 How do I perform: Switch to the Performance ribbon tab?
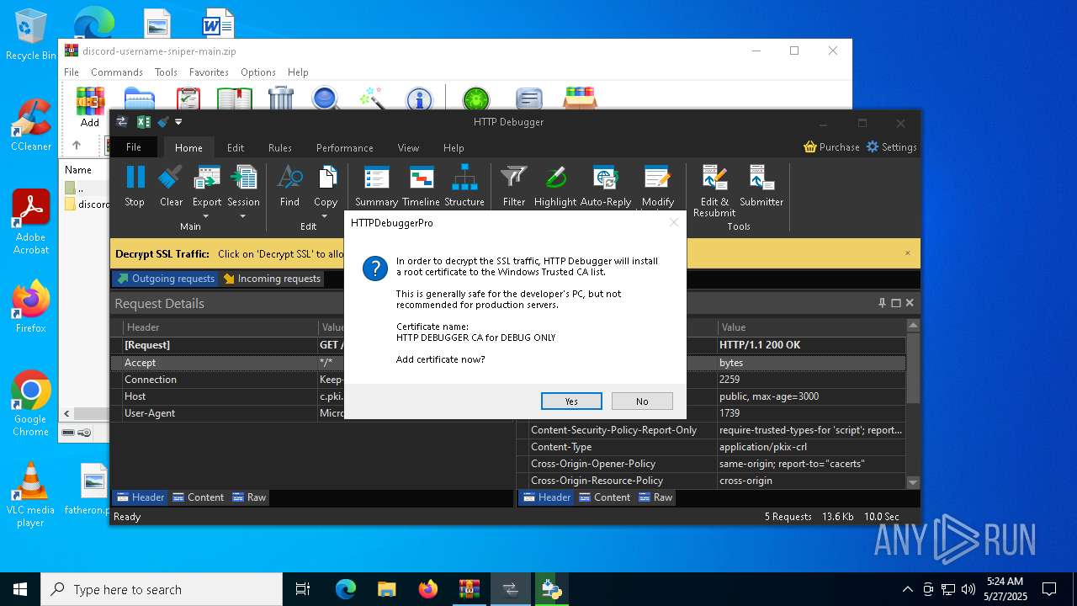[x=345, y=147]
